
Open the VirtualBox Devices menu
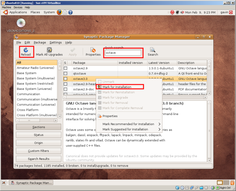click(x=18, y=7)
